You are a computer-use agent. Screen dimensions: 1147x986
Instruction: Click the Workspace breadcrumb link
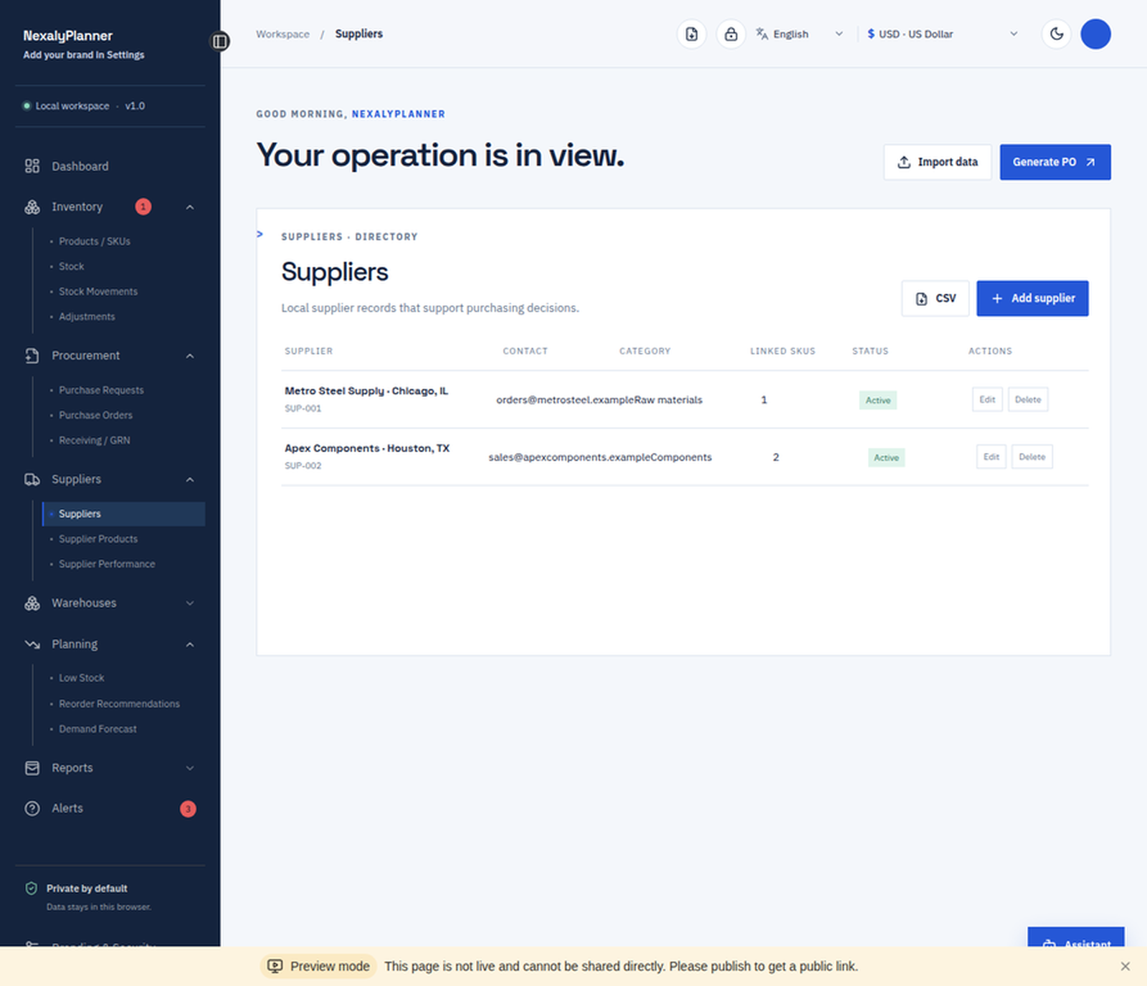click(x=282, y=34)
